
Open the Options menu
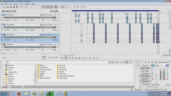[27, 4]
